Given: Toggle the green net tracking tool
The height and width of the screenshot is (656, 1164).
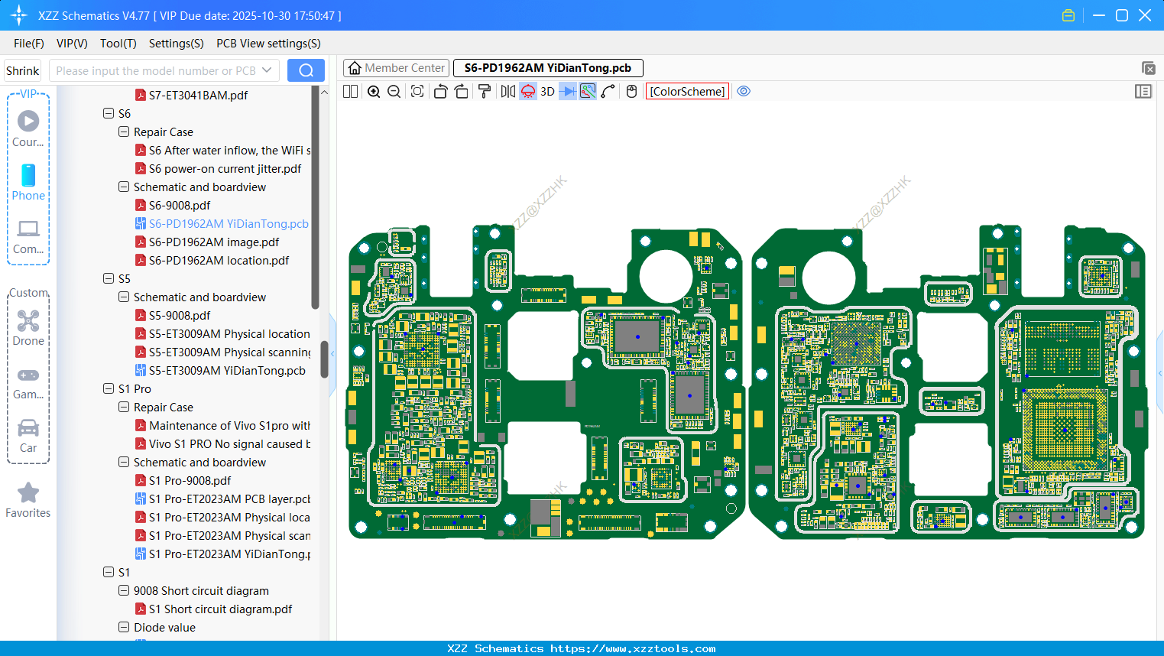Looking at the screenshot, I should click(586, 91).
